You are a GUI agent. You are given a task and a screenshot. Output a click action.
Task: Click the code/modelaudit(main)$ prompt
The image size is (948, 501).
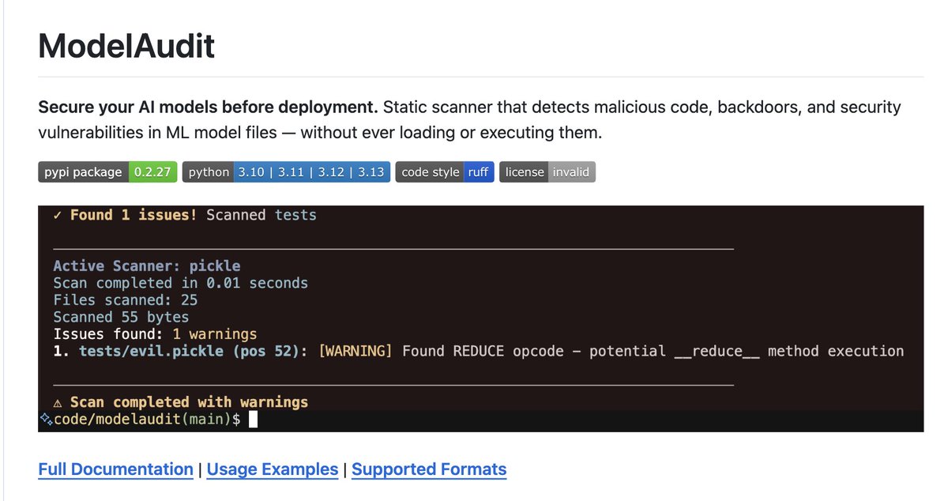coord(147,420)
